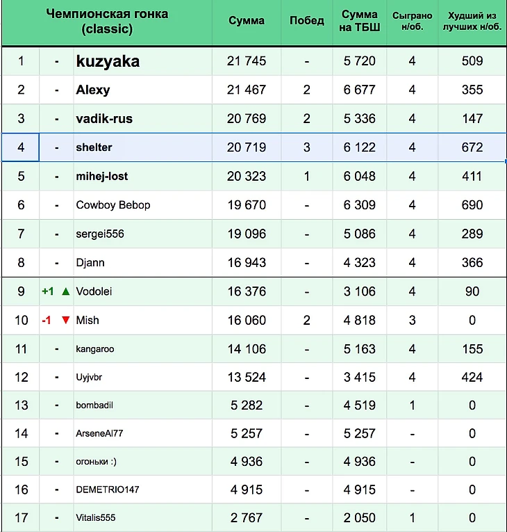507x532 pixels.
Task: Click the Сумма column header
Action: [247, 21]
